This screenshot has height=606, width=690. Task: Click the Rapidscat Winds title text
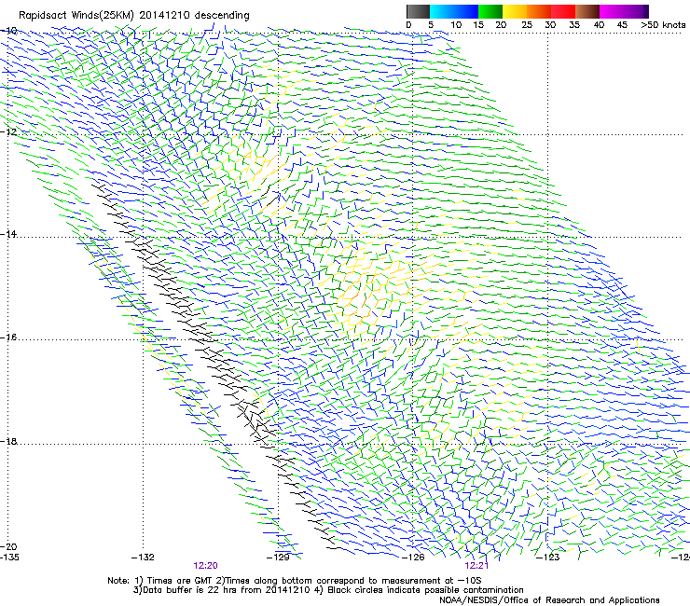coord(133,16)
